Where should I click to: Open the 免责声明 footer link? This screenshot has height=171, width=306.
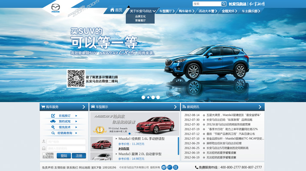[x=47, y=167]
